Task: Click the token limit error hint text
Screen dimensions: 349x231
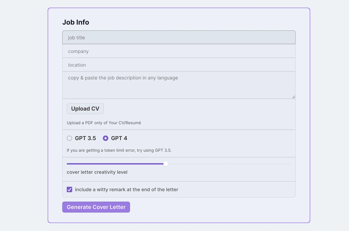Action: tap(119, 150)
